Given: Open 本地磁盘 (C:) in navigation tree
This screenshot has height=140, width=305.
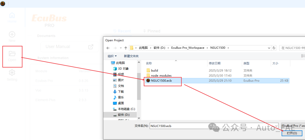Looking at the screenshot, I should coord(124,109).
